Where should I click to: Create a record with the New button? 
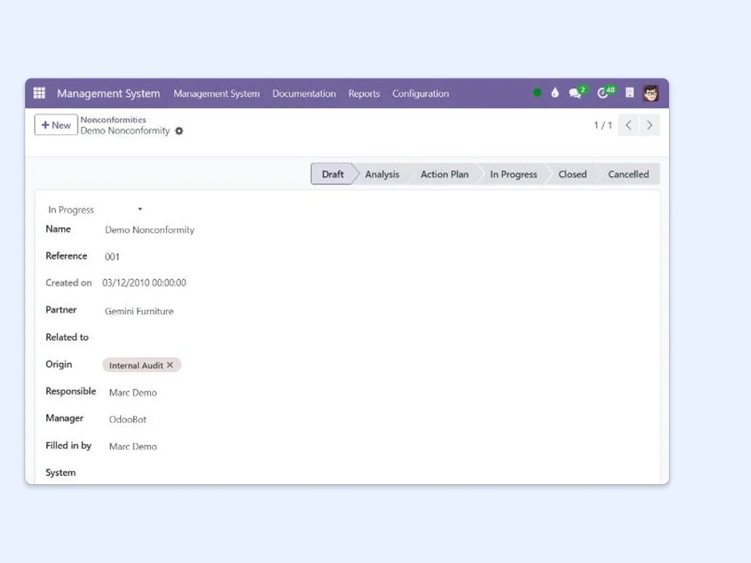56,125
